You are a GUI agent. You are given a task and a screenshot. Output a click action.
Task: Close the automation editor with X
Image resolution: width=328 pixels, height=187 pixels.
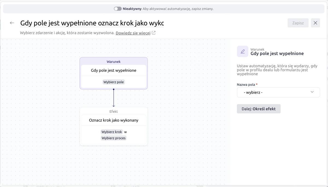coord(315,23)
